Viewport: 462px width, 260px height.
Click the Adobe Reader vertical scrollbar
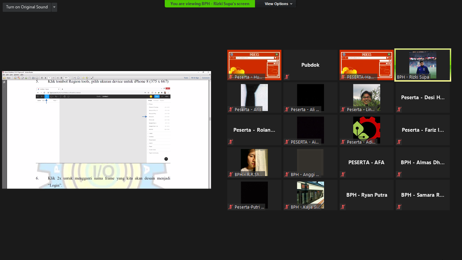click(x=210, y=134)
